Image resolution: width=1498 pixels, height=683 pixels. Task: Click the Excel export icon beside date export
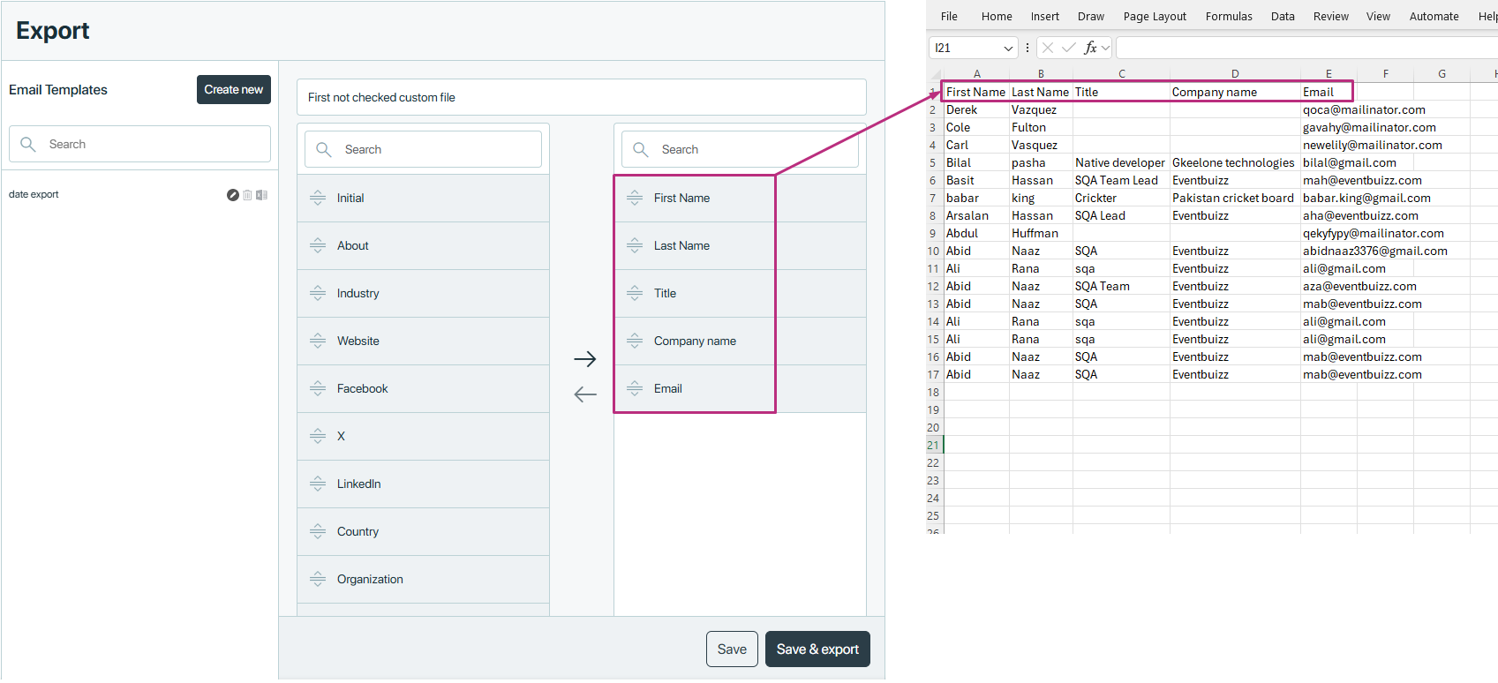[x=262, y=195]
